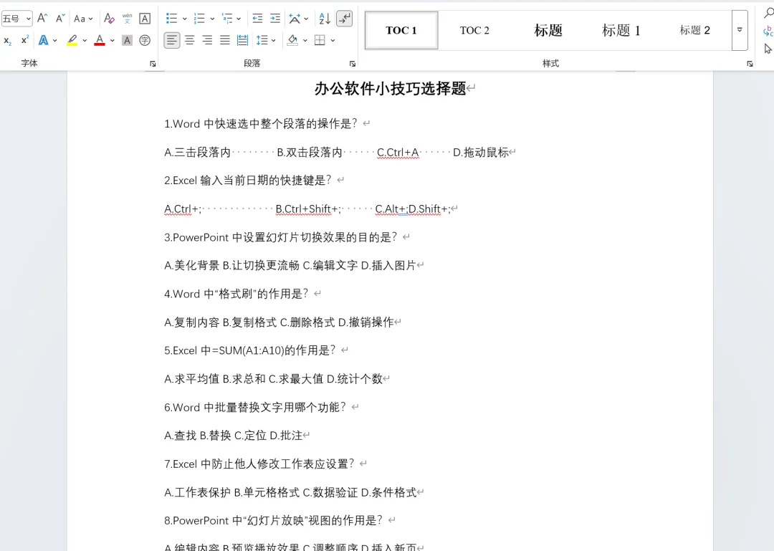
Task: Apply the 标题 style
Action: tap(548, 30)
